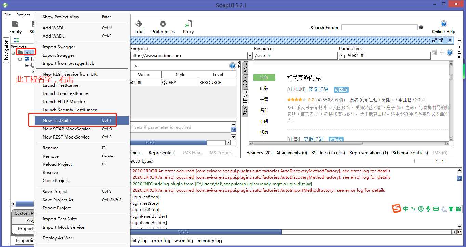This screenshot has width=466, height=247.
Task: Click the Search Forum text field
Action: point(379,27)
